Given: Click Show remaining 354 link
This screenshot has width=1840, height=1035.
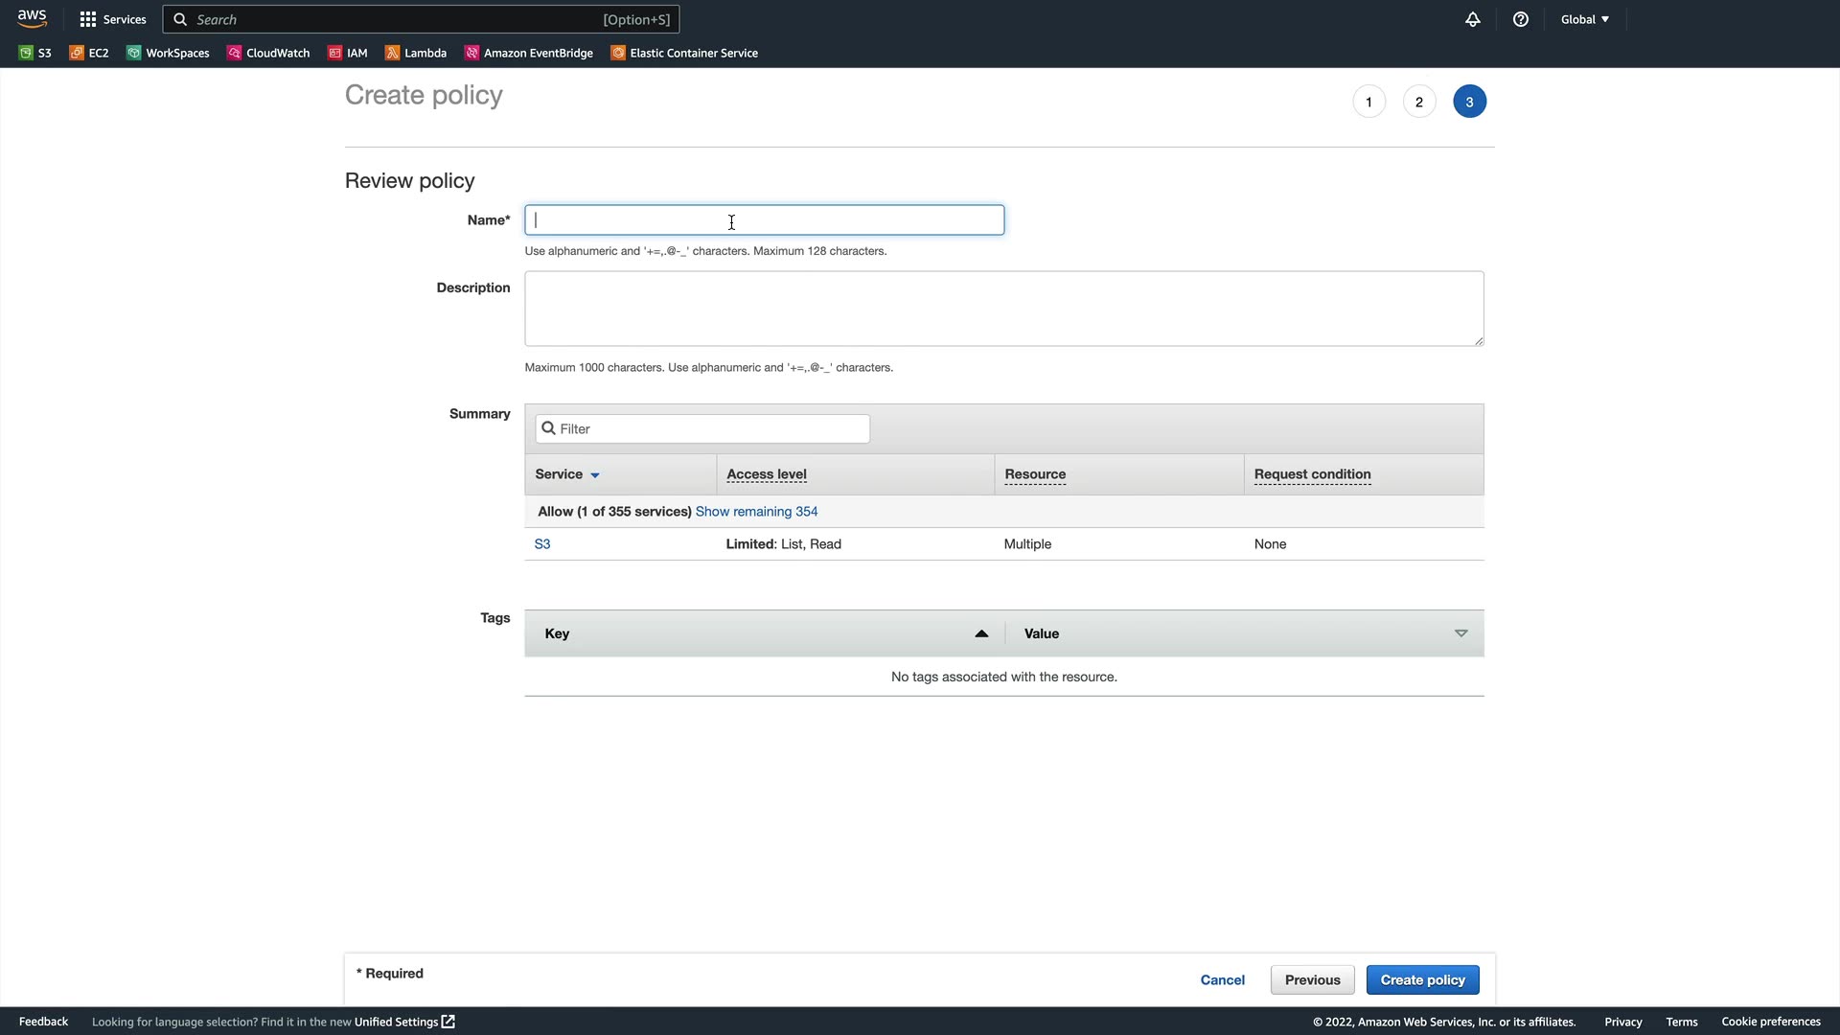Looking at the screenshot, I should point(756,512).
